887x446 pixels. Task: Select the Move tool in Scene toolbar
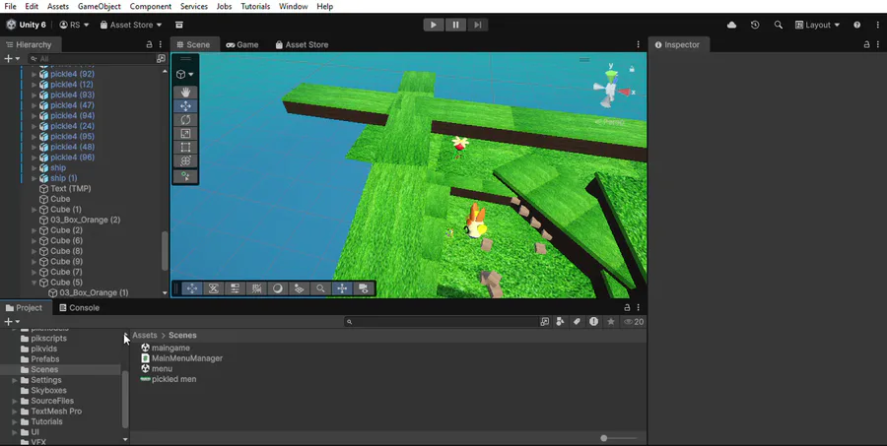point(185,105)
